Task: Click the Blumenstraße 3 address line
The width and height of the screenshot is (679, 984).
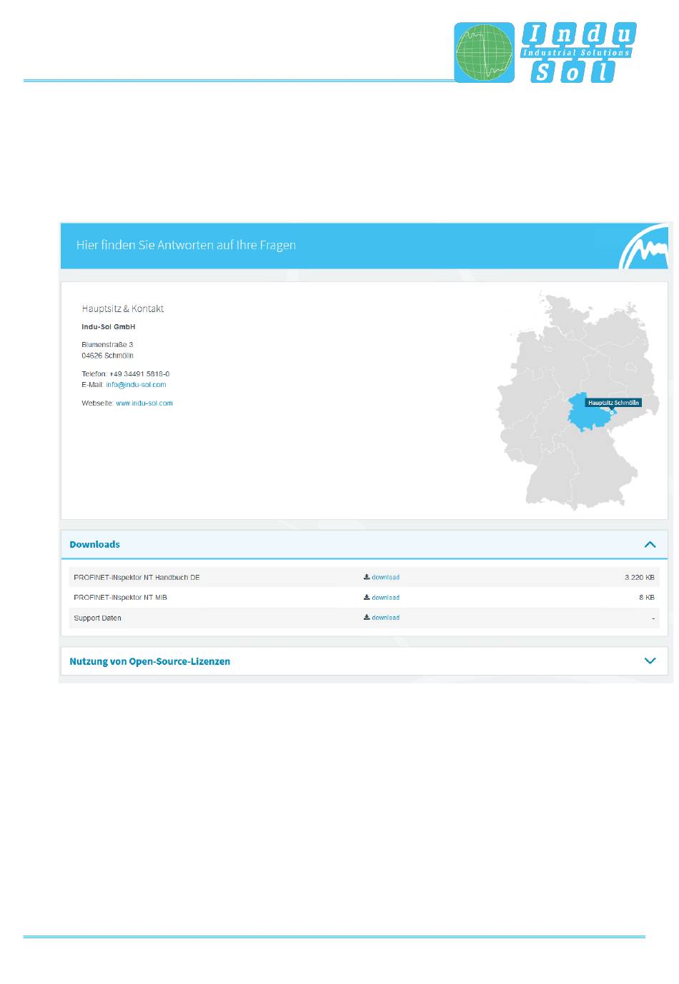Action: [107, 345]
